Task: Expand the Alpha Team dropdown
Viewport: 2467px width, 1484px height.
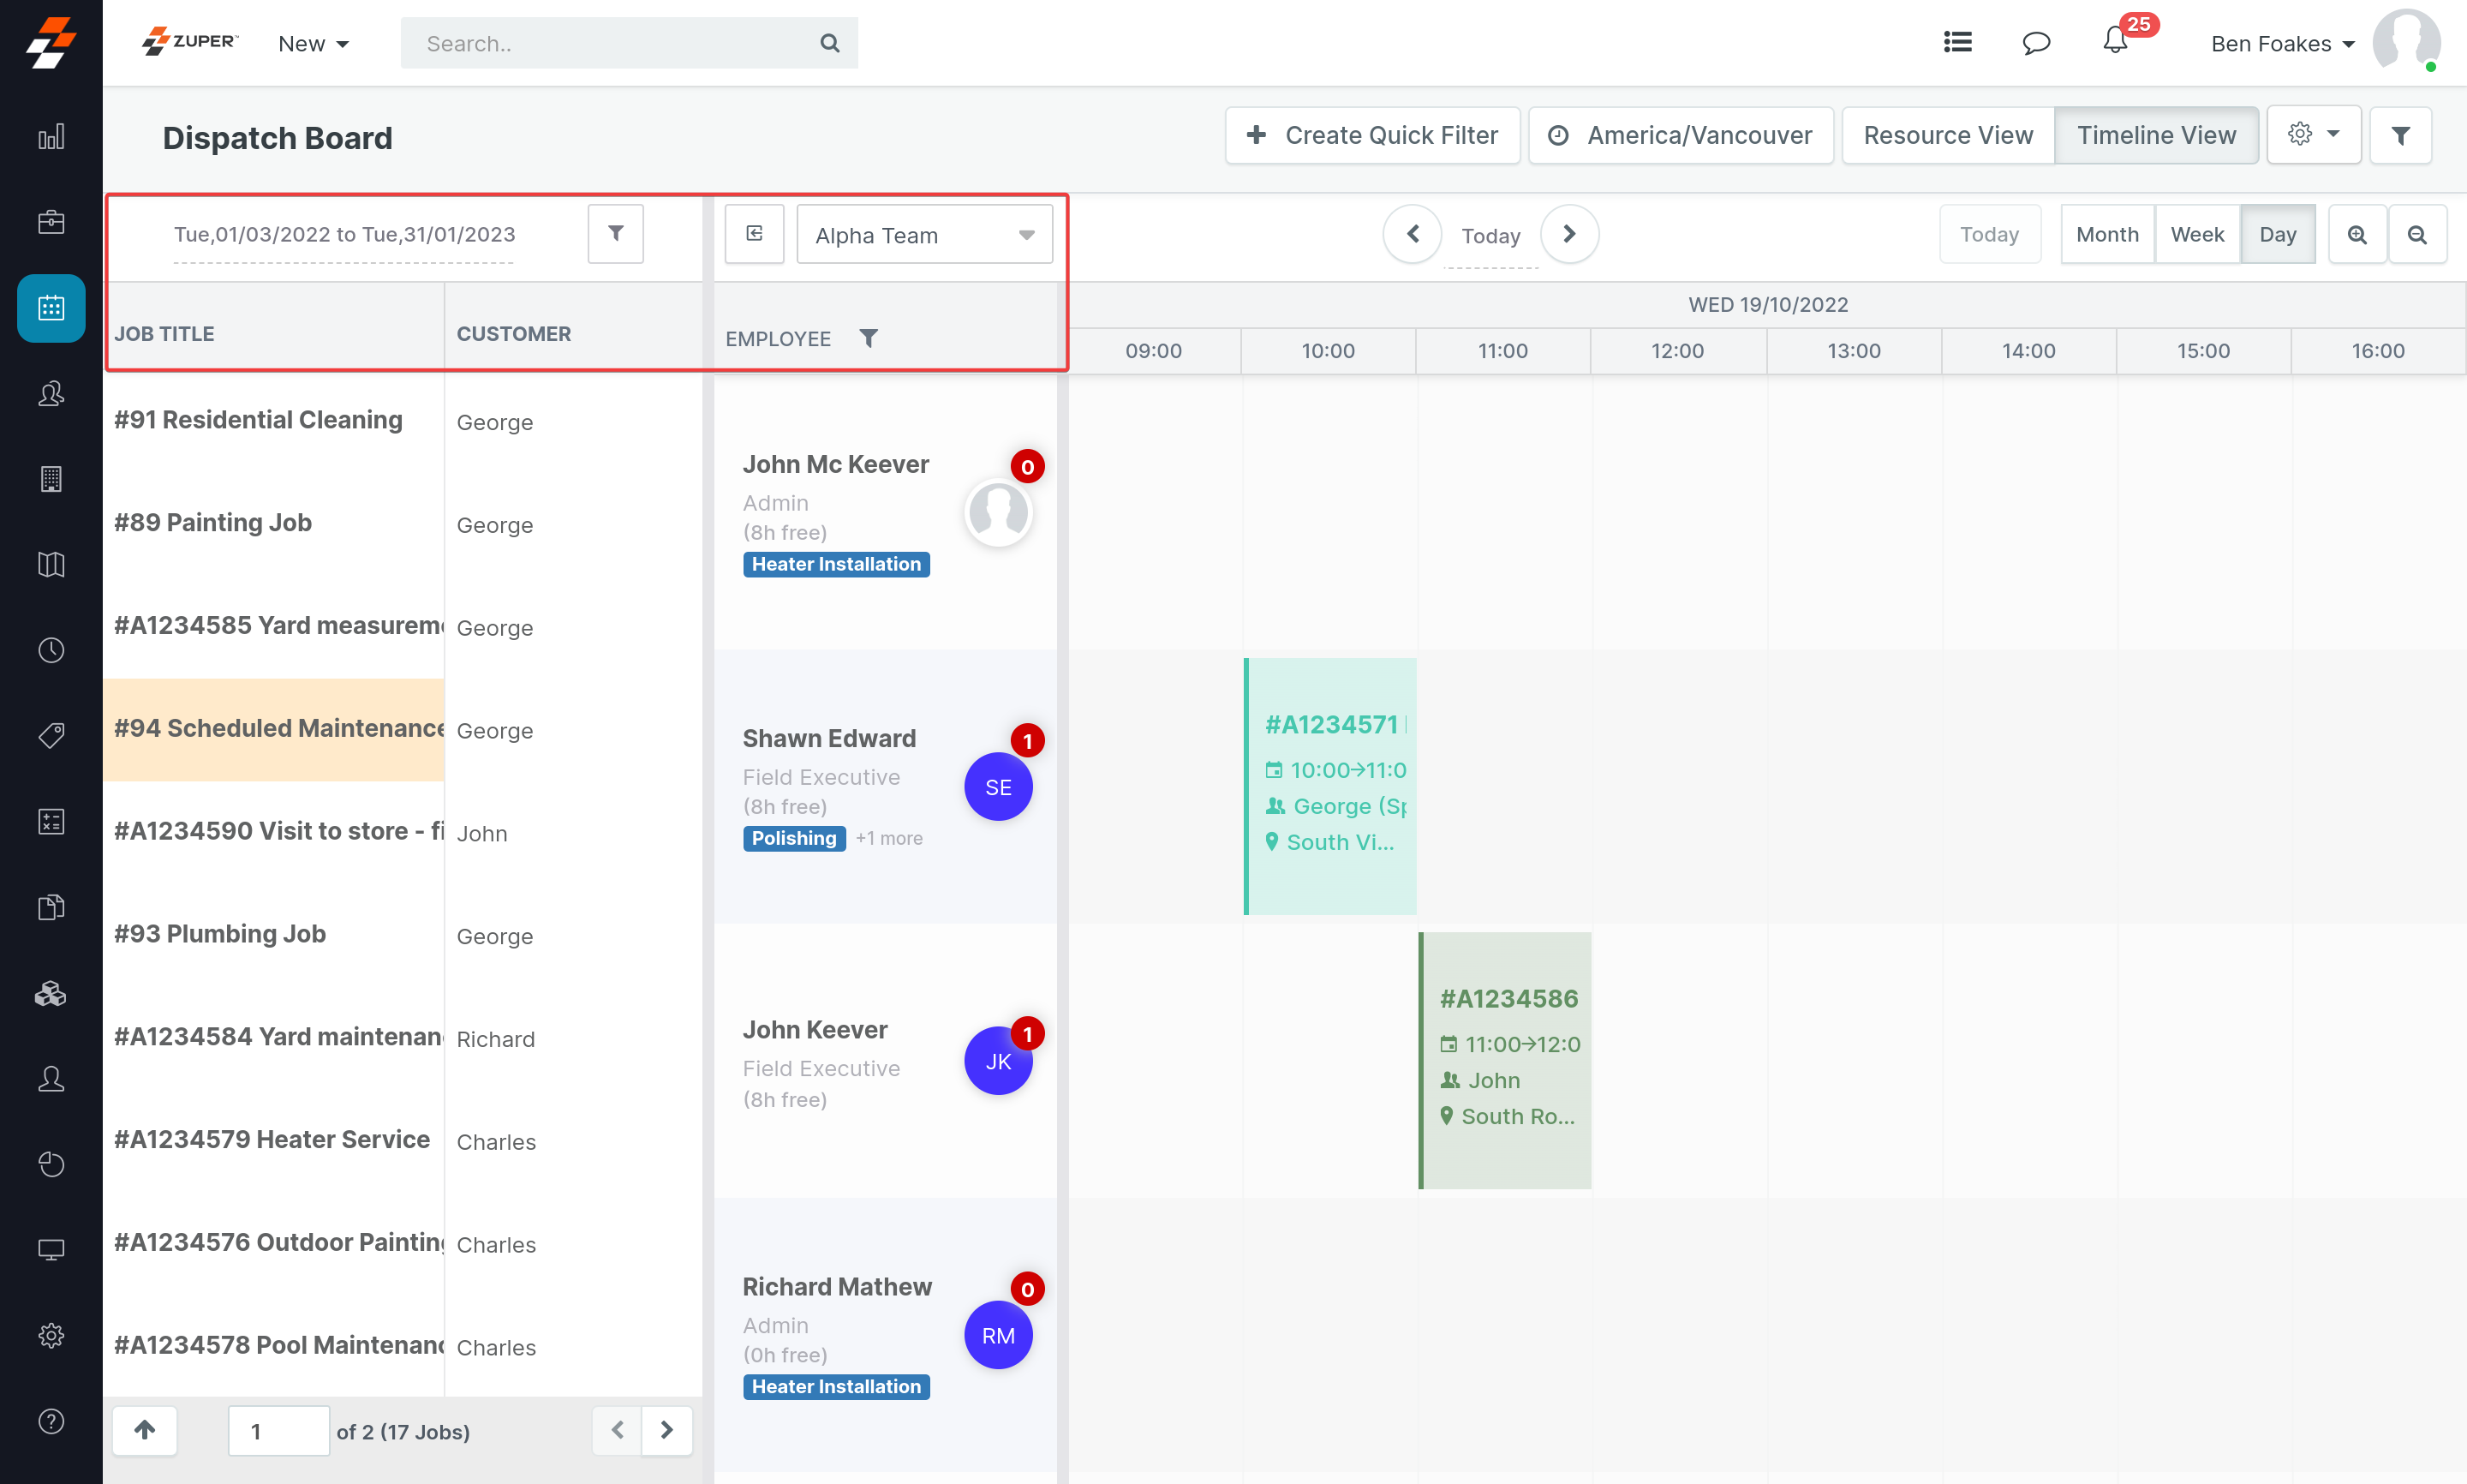Action: click(923, 235)
